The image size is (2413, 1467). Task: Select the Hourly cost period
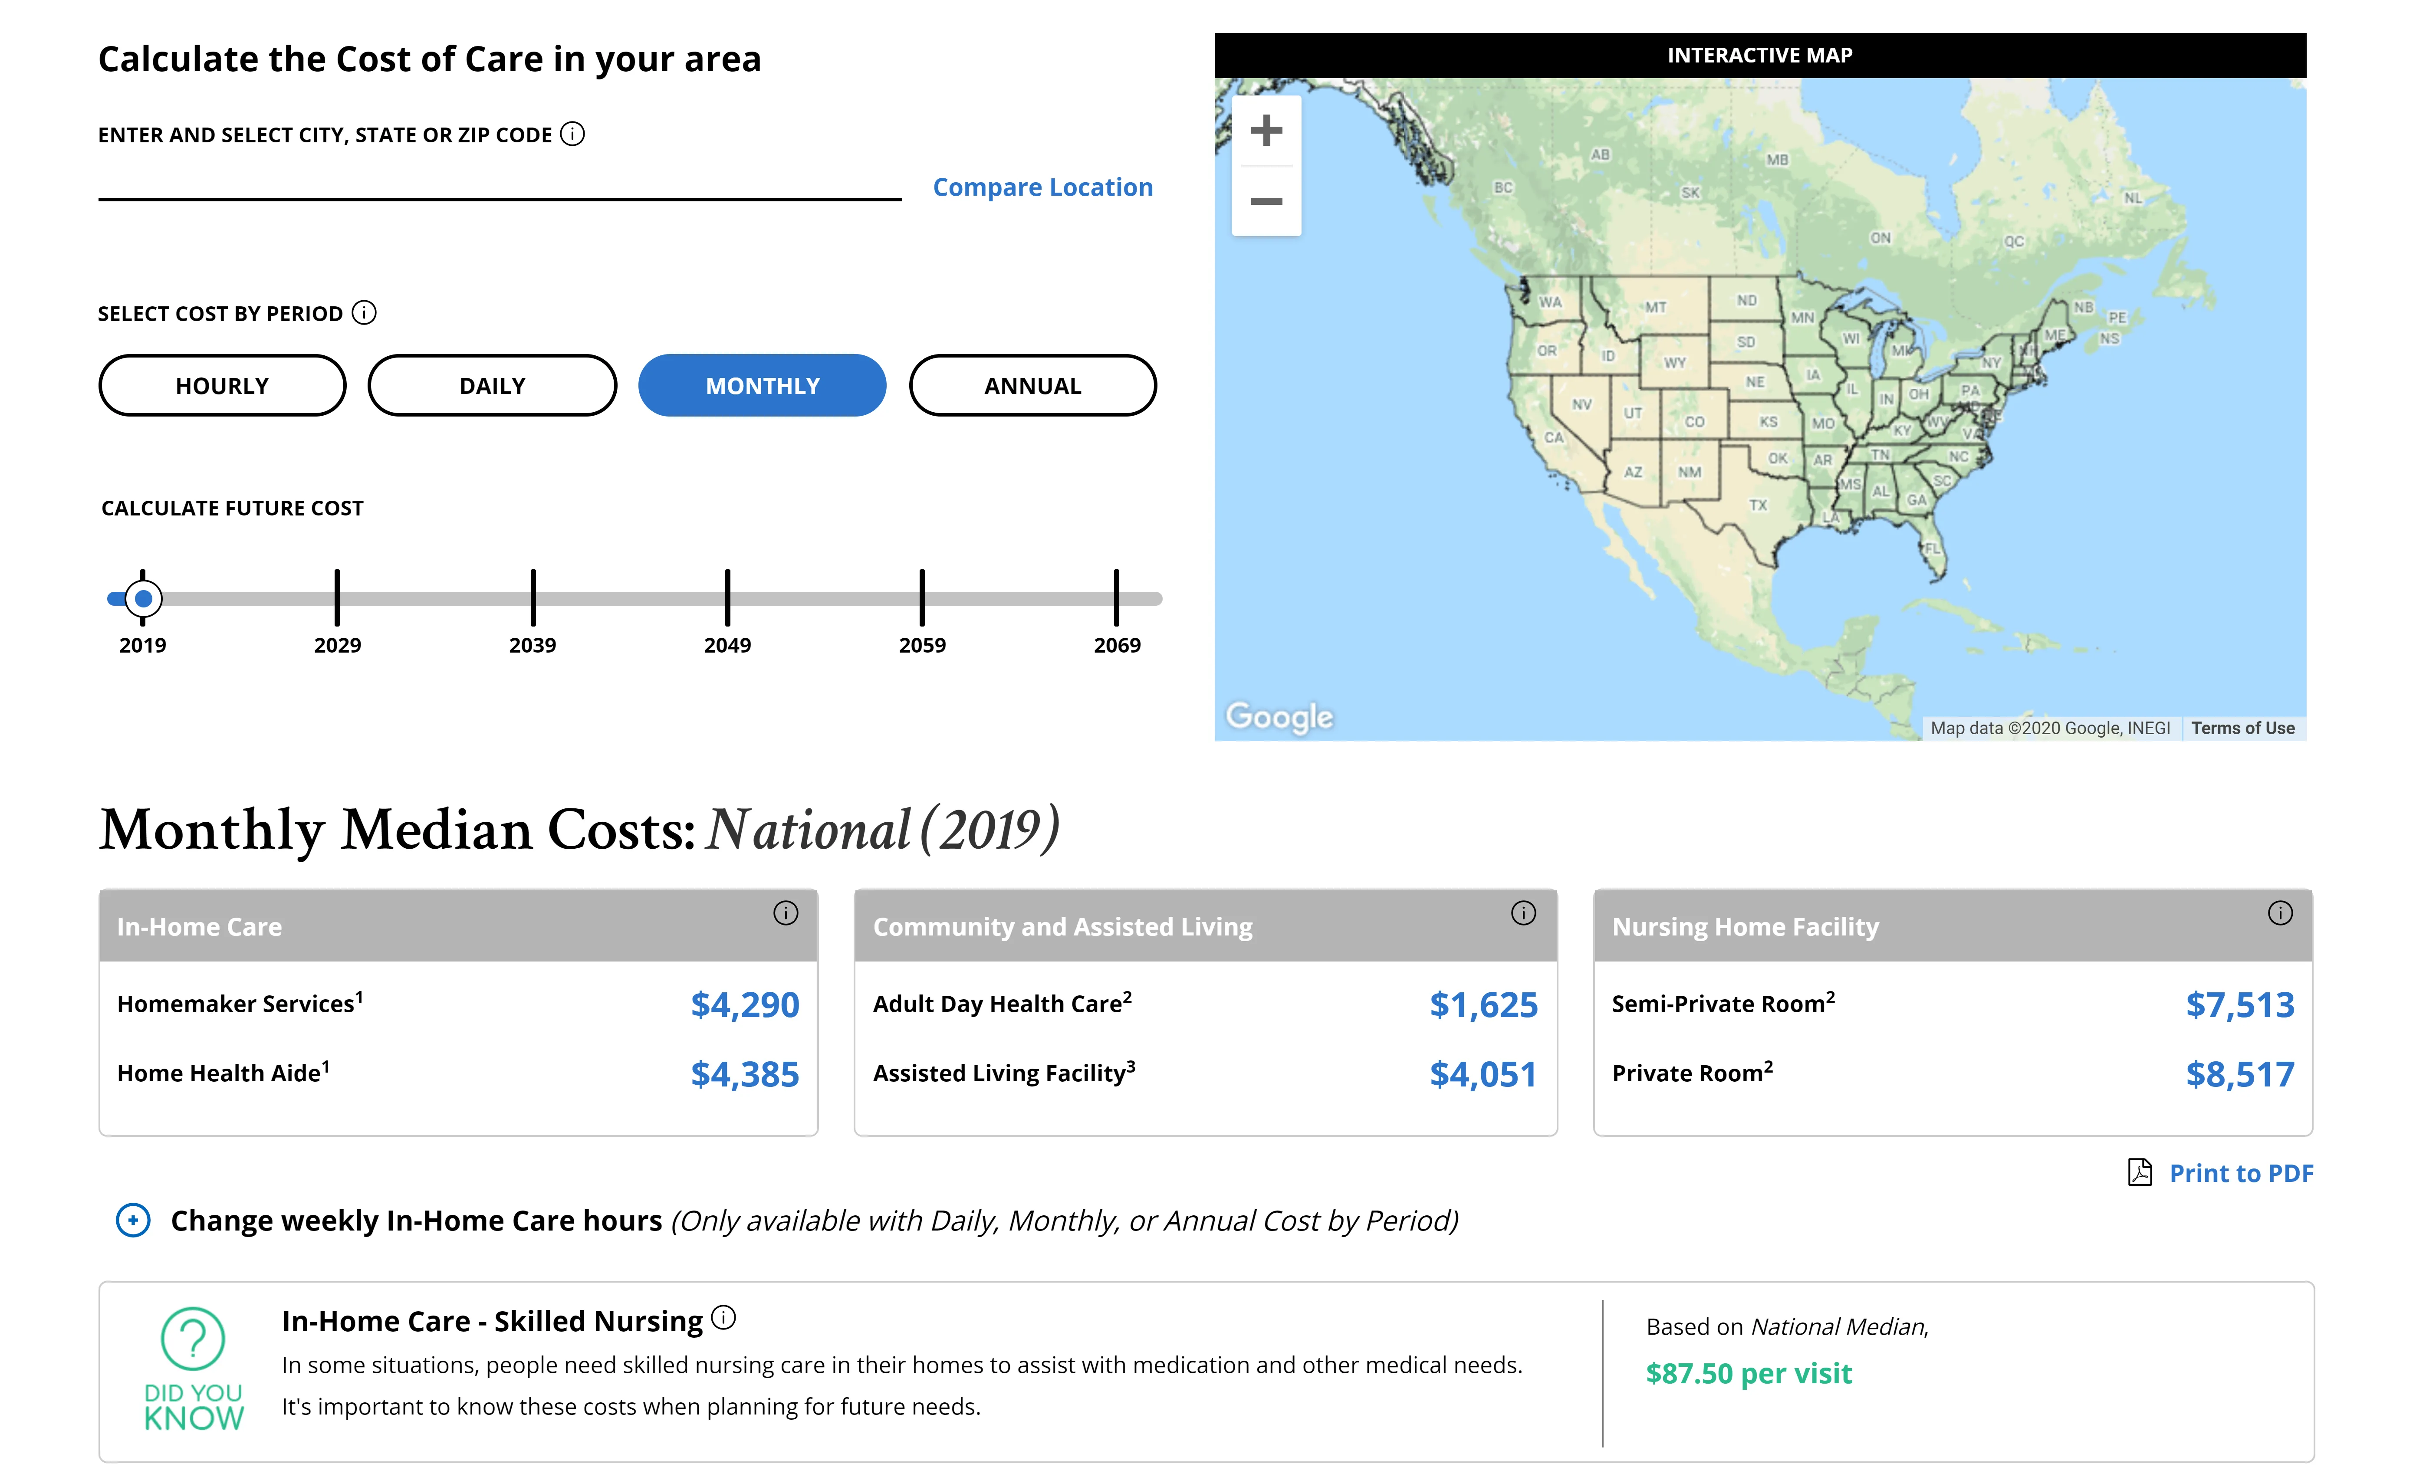[222, 386]
